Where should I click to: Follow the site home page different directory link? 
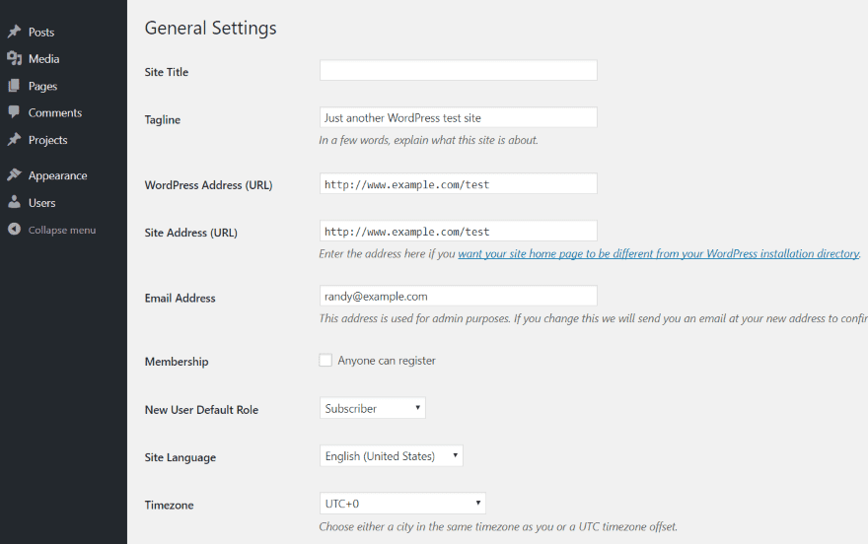pyautogui.click(x=659, y=253)
